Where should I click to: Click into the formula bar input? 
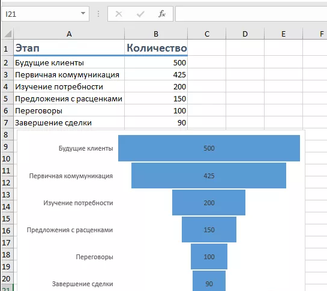[251, 14]
